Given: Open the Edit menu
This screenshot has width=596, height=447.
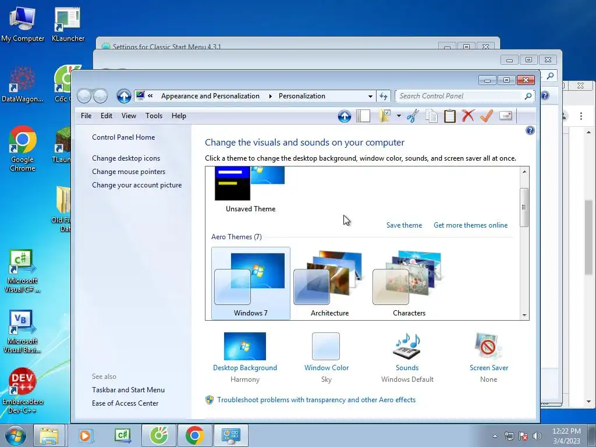Looking at the screenshot, I should [107, 116].
